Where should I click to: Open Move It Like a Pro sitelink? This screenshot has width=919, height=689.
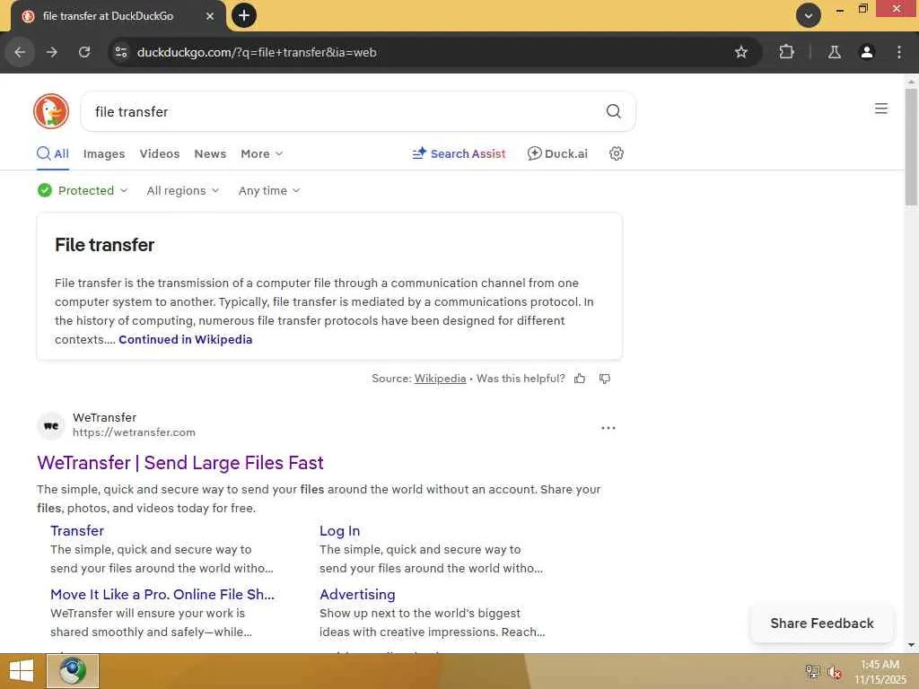tap(162, 594)
